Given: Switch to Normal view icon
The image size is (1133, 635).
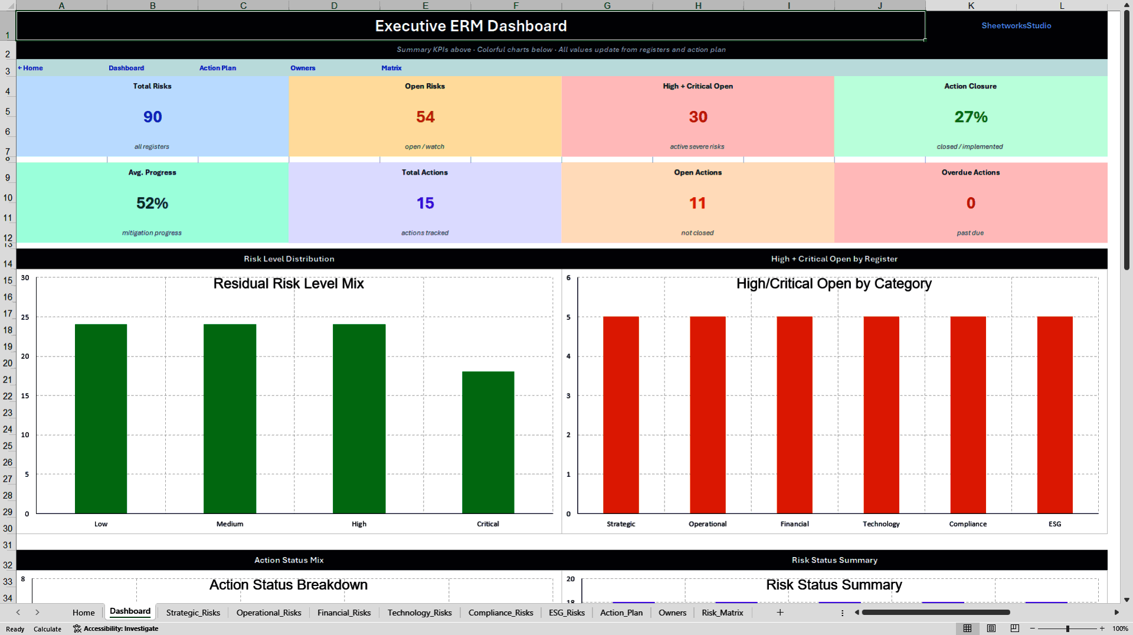Looking at the screenshot, I should (967, 629).
